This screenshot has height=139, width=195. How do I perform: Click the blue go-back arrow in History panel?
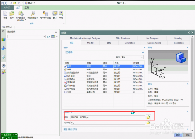click(x=48, y=37)
